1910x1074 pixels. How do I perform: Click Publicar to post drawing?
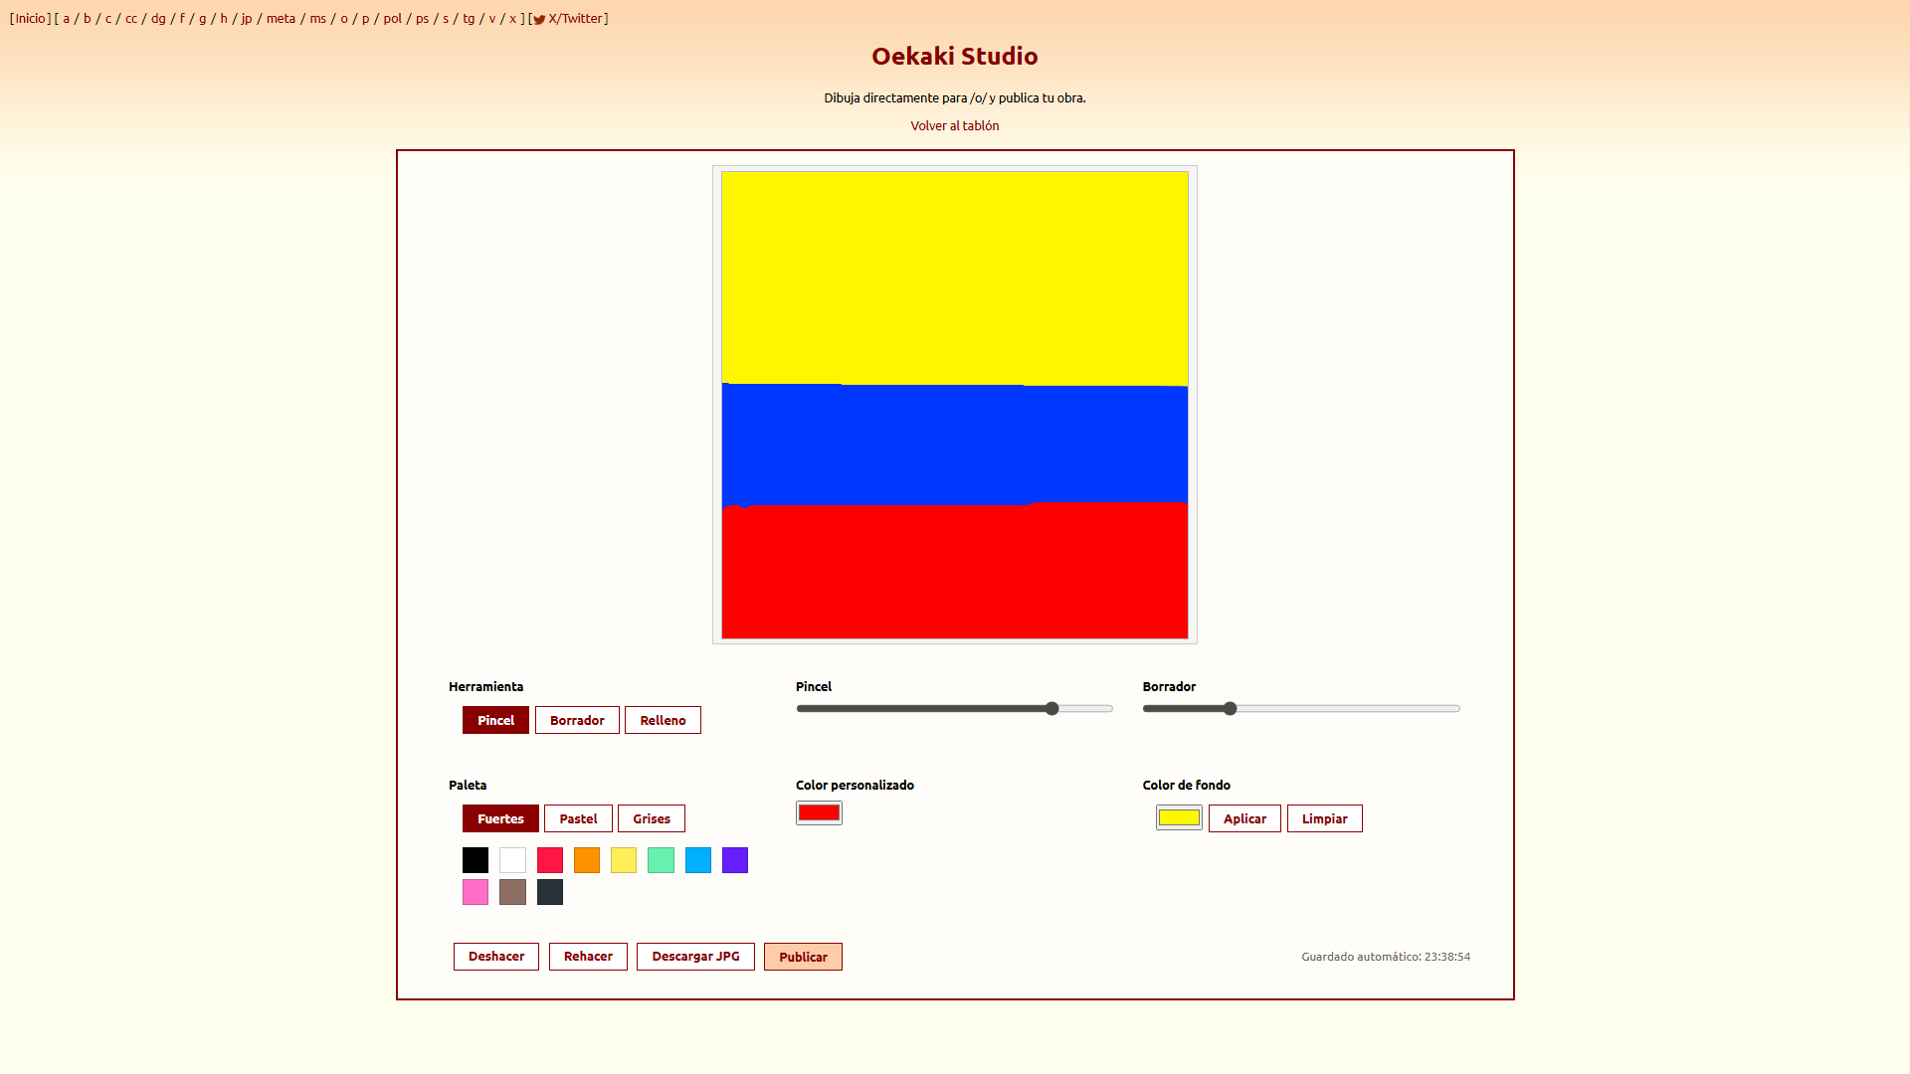(803, 957)
